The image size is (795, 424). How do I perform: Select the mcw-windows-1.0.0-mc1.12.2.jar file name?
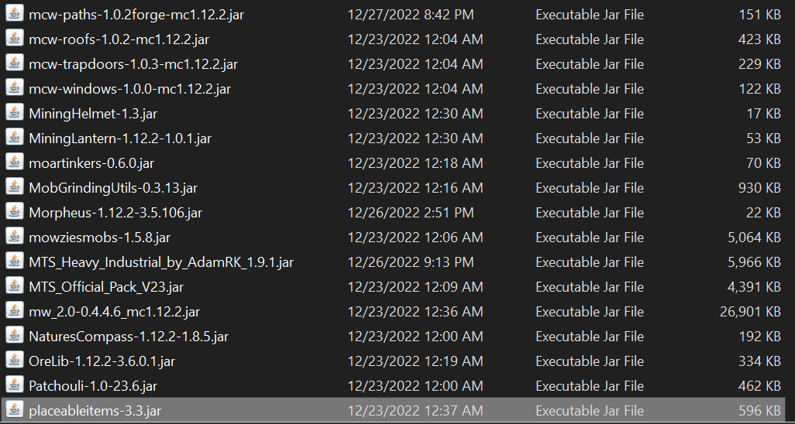point(130,89)
